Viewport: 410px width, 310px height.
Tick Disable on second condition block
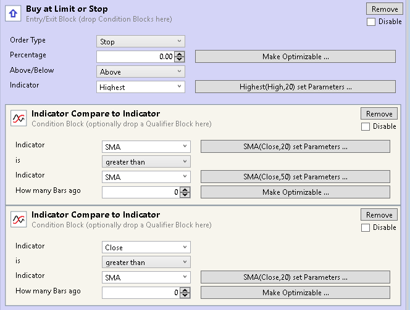pos(366,227)
